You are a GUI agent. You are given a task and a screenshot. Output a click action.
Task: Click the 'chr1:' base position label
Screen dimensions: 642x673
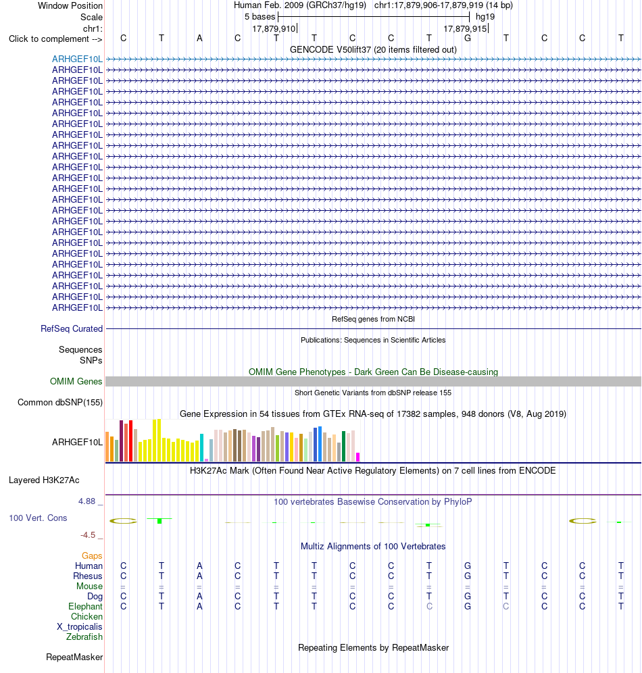[93, 28]
